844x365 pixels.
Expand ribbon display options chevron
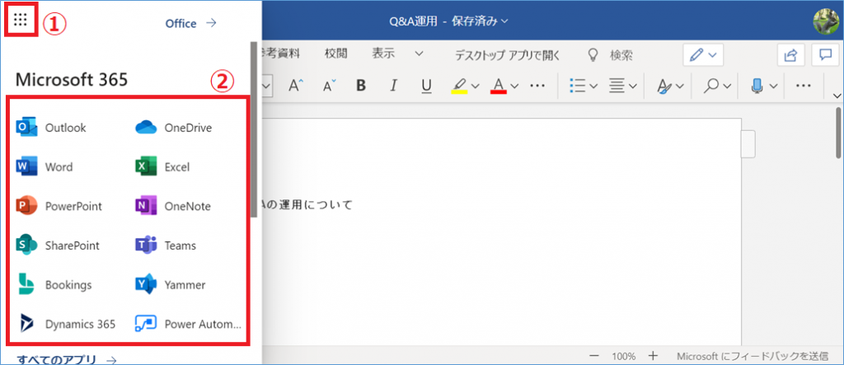tap(837, 96)
